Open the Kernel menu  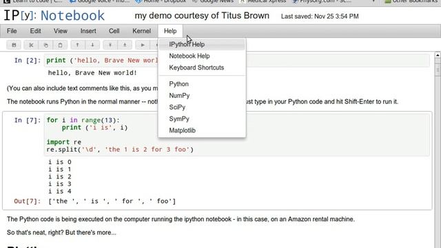coord(141,31)
